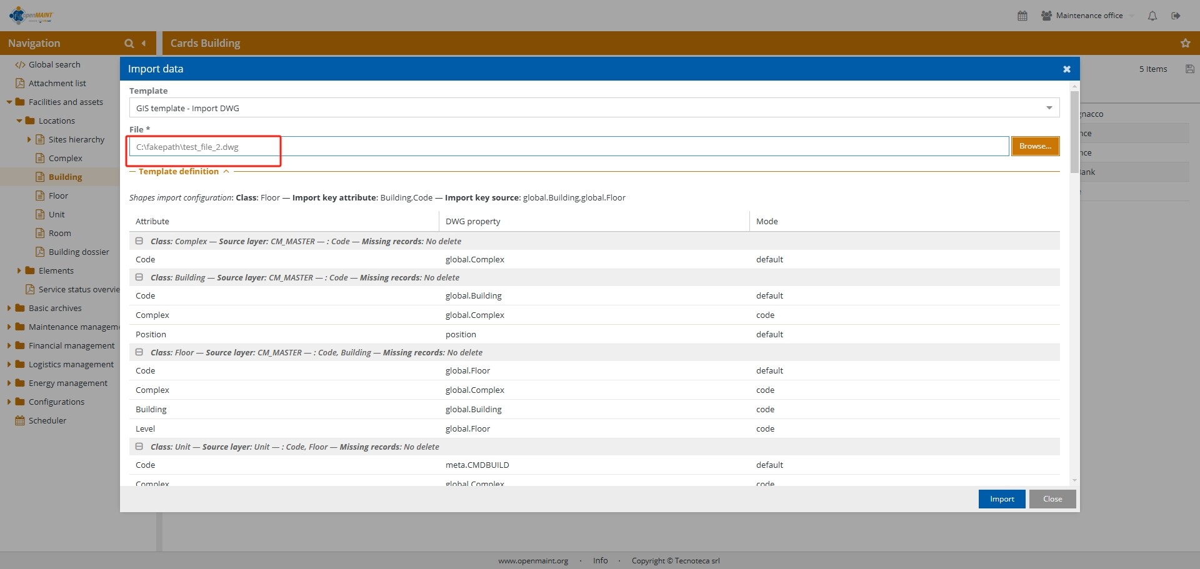Open Scheduler in navigation
Screen dimensions: 1200x569
pyautogui.click(x=47, y=420)
